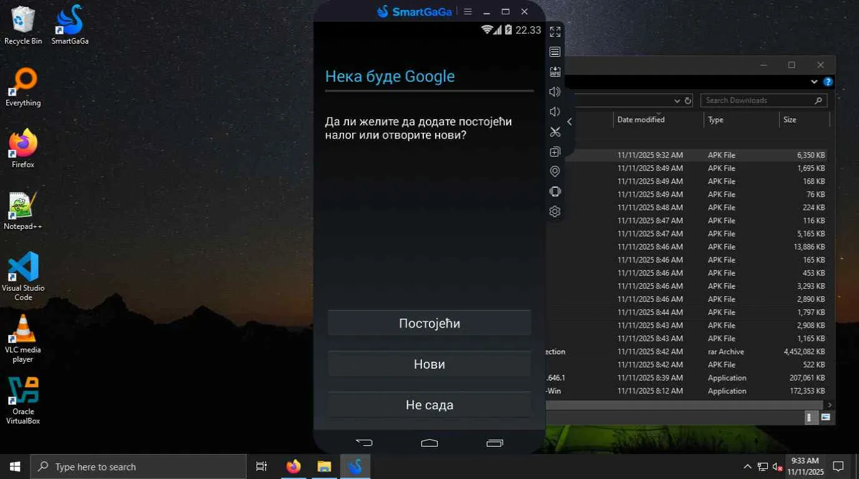The height and width of the screenshot is (479, 859).
Task: Click the Search Downloads field in File Explorer
Action: 763,100
